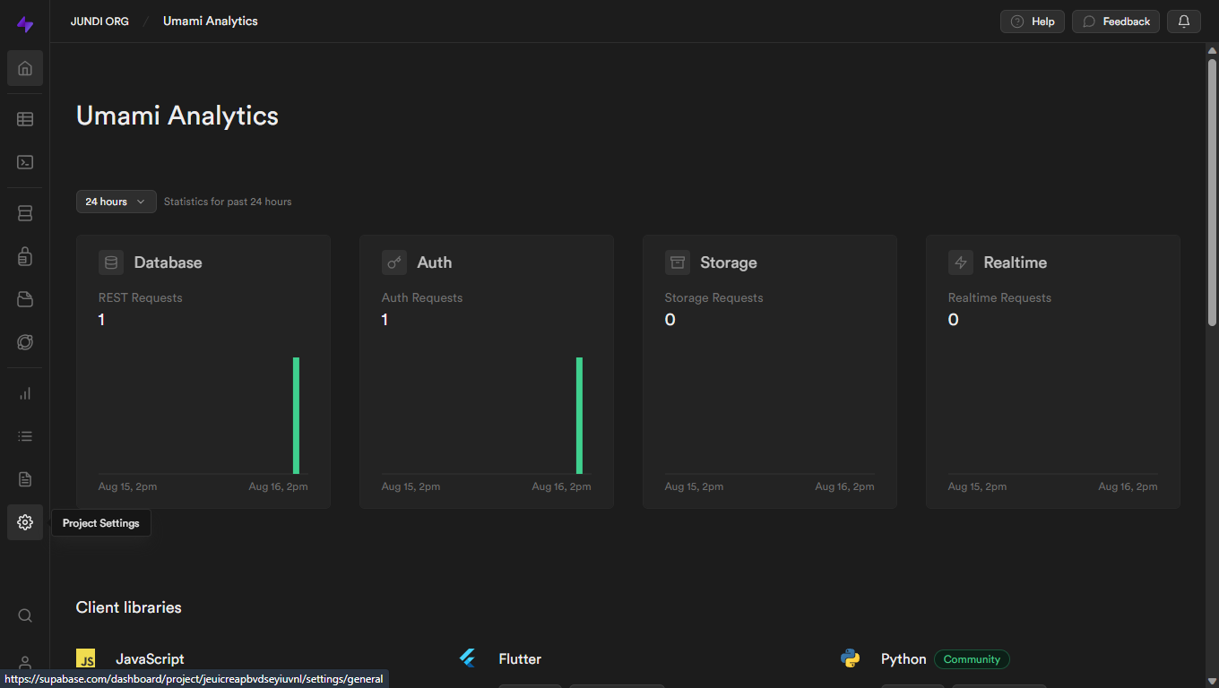Open Logs via the list icon
Viewport: 1219px width, 688px height.
tap(25, 436)
